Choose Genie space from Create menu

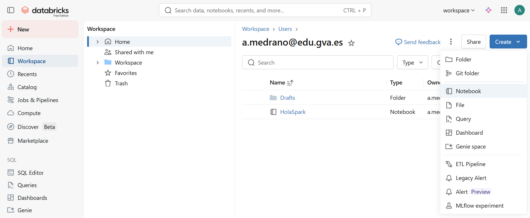(484, 146)
